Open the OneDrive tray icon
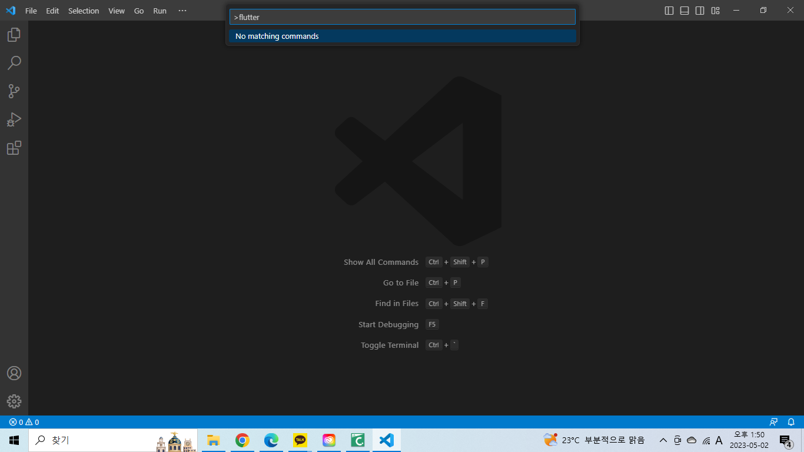 pyautogui.click(x=692, y=440)
